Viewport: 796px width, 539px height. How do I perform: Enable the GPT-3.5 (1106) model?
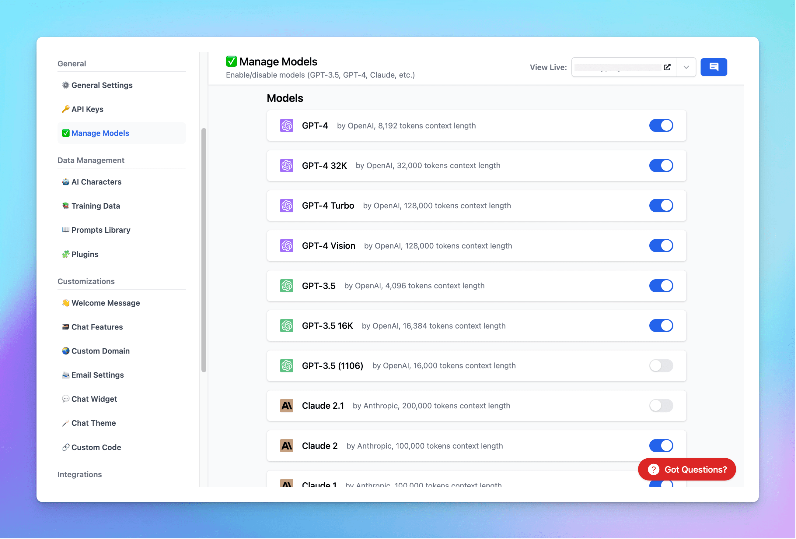pyautogui.click(x=661, y=365)
